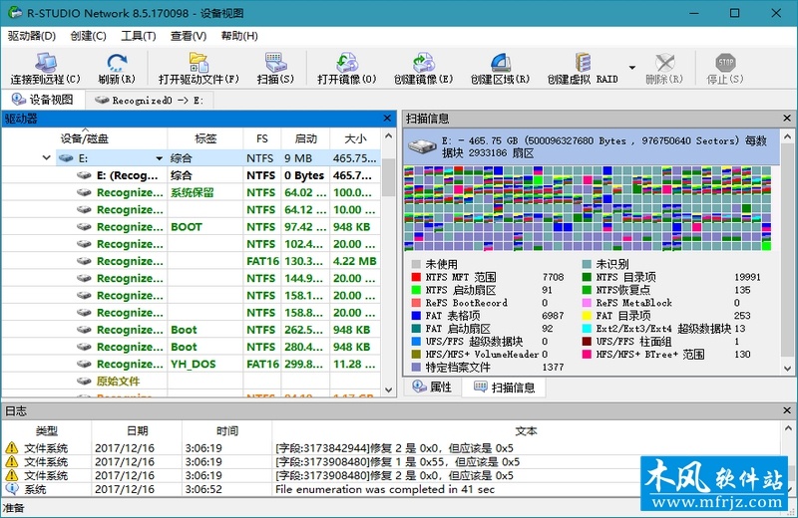798x518 pixels.
Task: Collapse the E: drive tree node
Action: click(x=47, y=158)
